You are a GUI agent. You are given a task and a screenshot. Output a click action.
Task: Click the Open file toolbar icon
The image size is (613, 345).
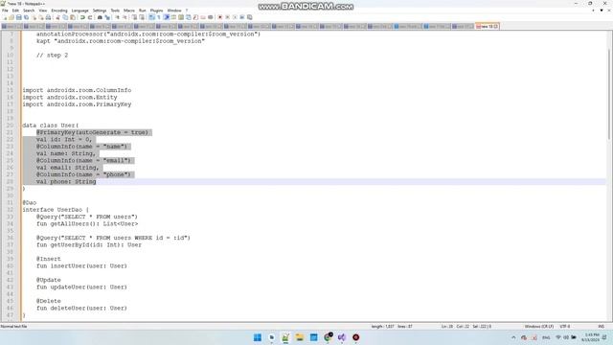pos(11,17)
